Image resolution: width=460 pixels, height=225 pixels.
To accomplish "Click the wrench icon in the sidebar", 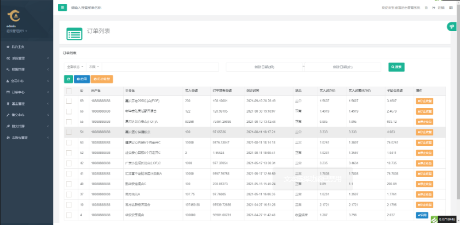I will coord(8,115).
